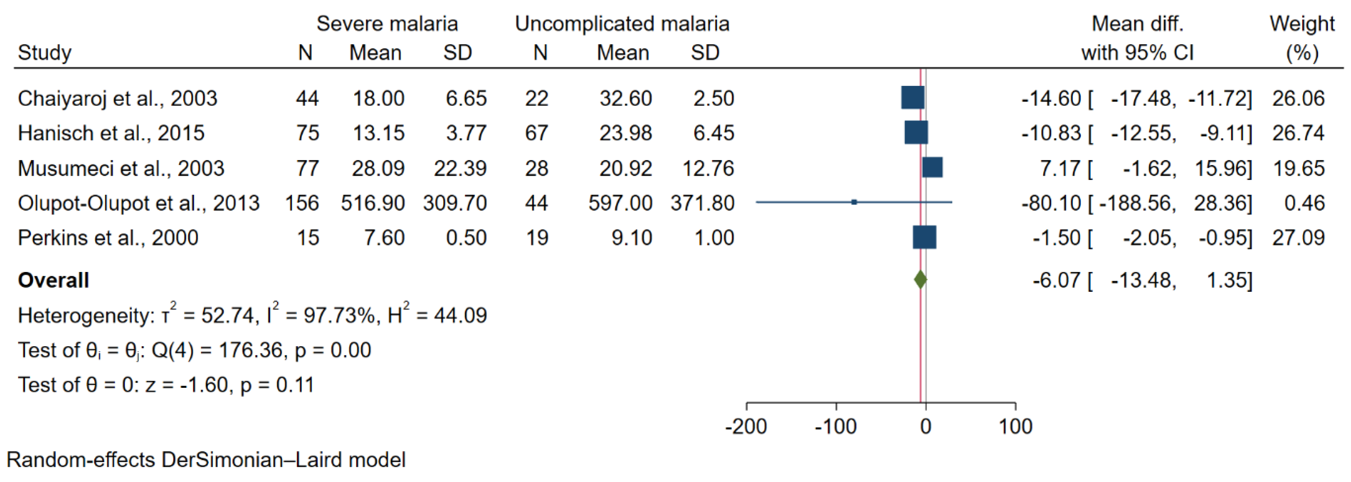Click the Severe malaria group header
1351x482 pixels.
pyautogui.click(x=387, y=24)
